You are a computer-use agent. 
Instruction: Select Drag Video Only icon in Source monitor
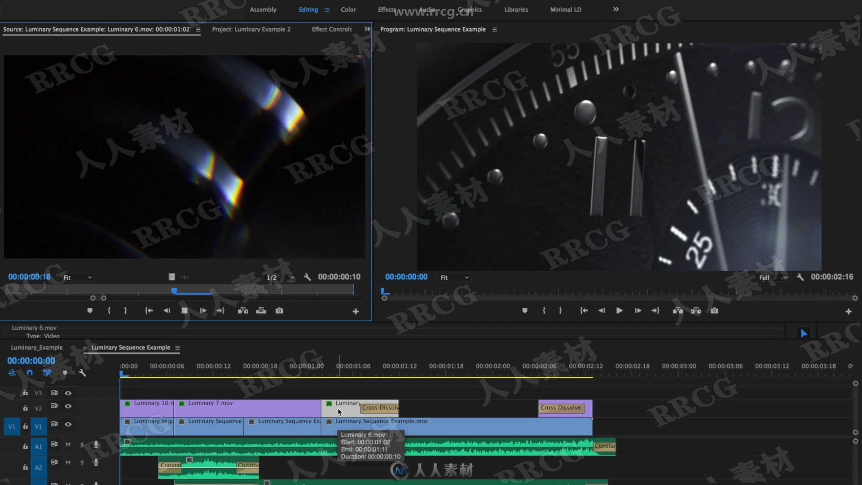pyautogui.click(x=172, y=277)
